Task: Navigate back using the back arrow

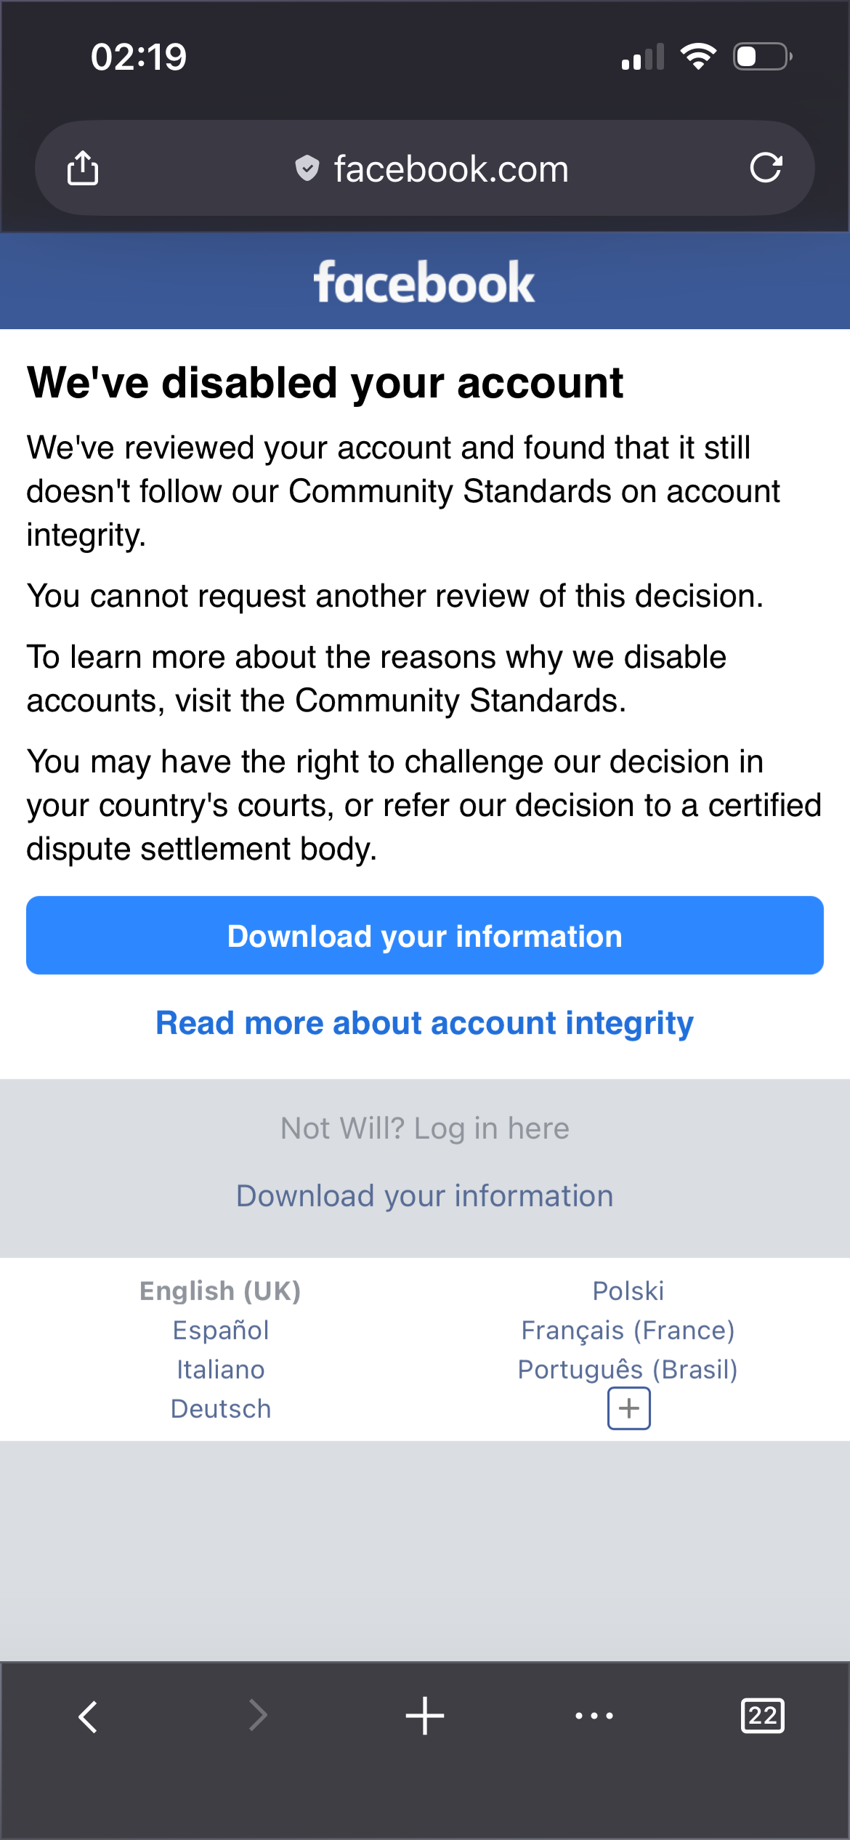Action: pos(87,1716)
